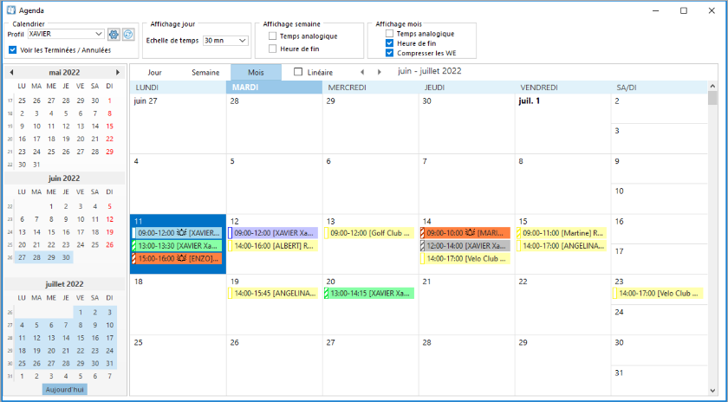Click the Agenda app icon in title bar
The image size is (728, 402).
click(x=10, y=10)
